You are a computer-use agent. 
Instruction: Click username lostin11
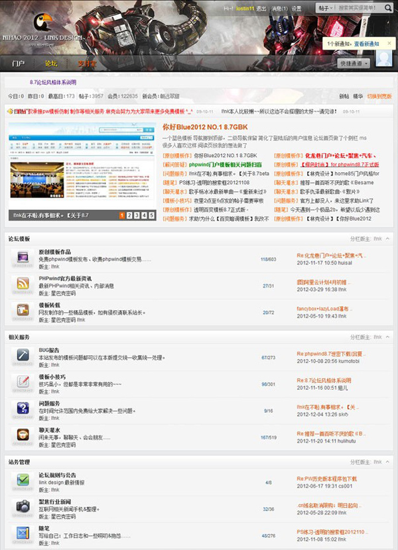click(x=245, y=9)
